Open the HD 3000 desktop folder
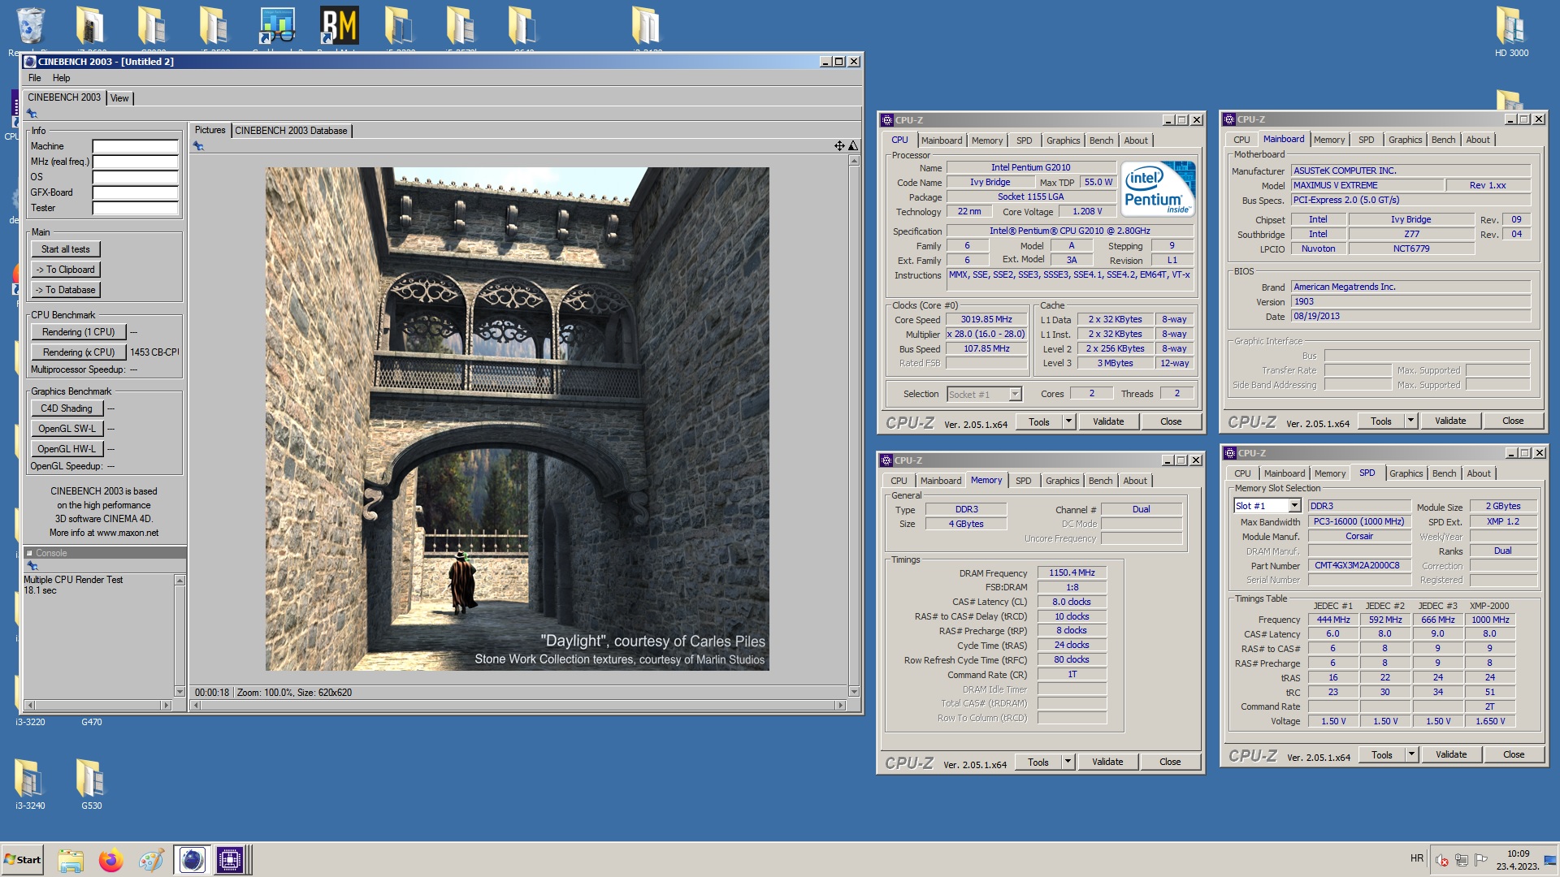Screen dimensions: 1560x877 tap(1511, 32)
